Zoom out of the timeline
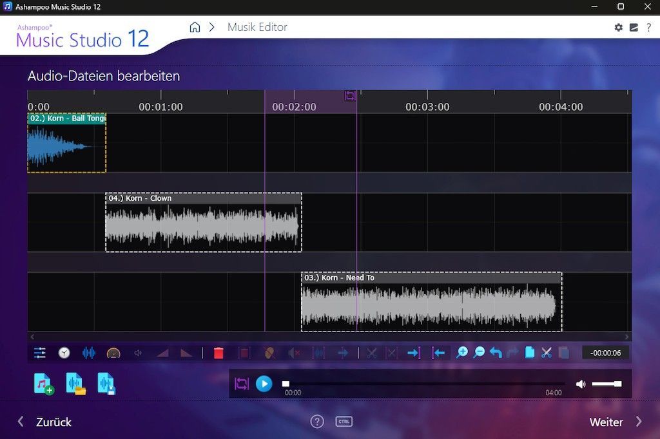This screenshot has width=660, height=439. [479, 353]
